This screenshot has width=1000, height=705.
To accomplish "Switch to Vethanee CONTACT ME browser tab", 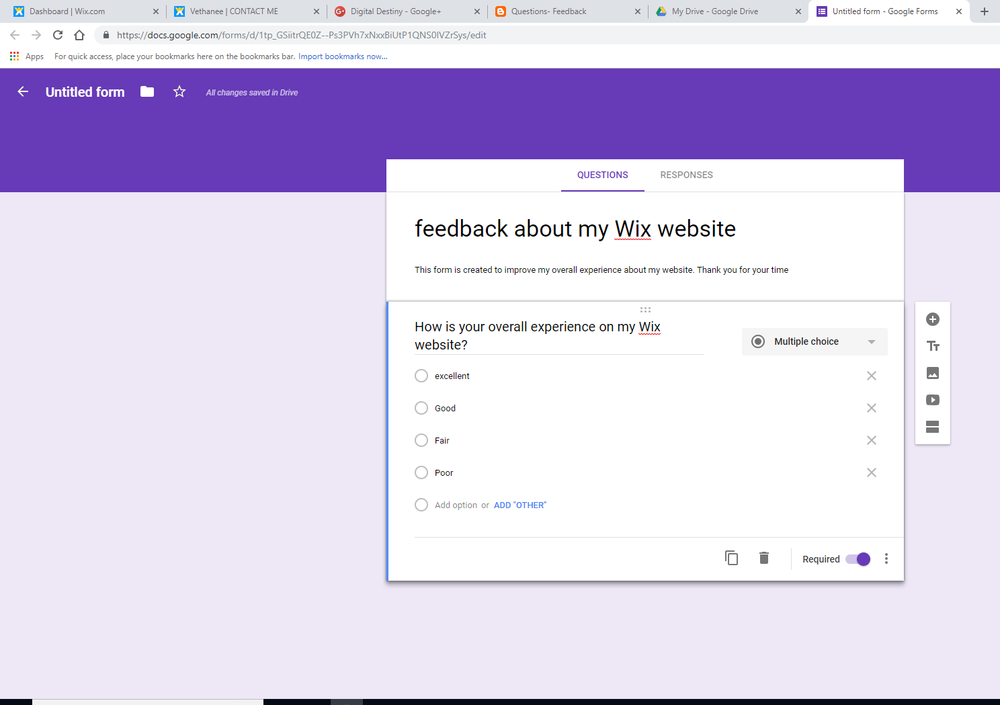I will coord(245,11).
